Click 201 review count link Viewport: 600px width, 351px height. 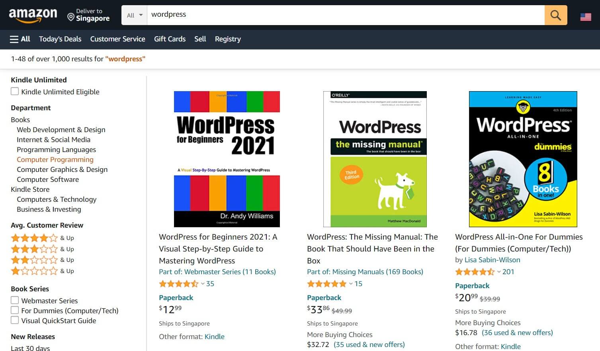pyautogui.click(x=508, y=272)
